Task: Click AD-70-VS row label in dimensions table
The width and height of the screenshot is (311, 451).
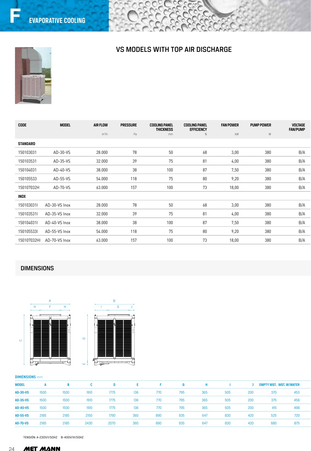Action: [22, 423]
